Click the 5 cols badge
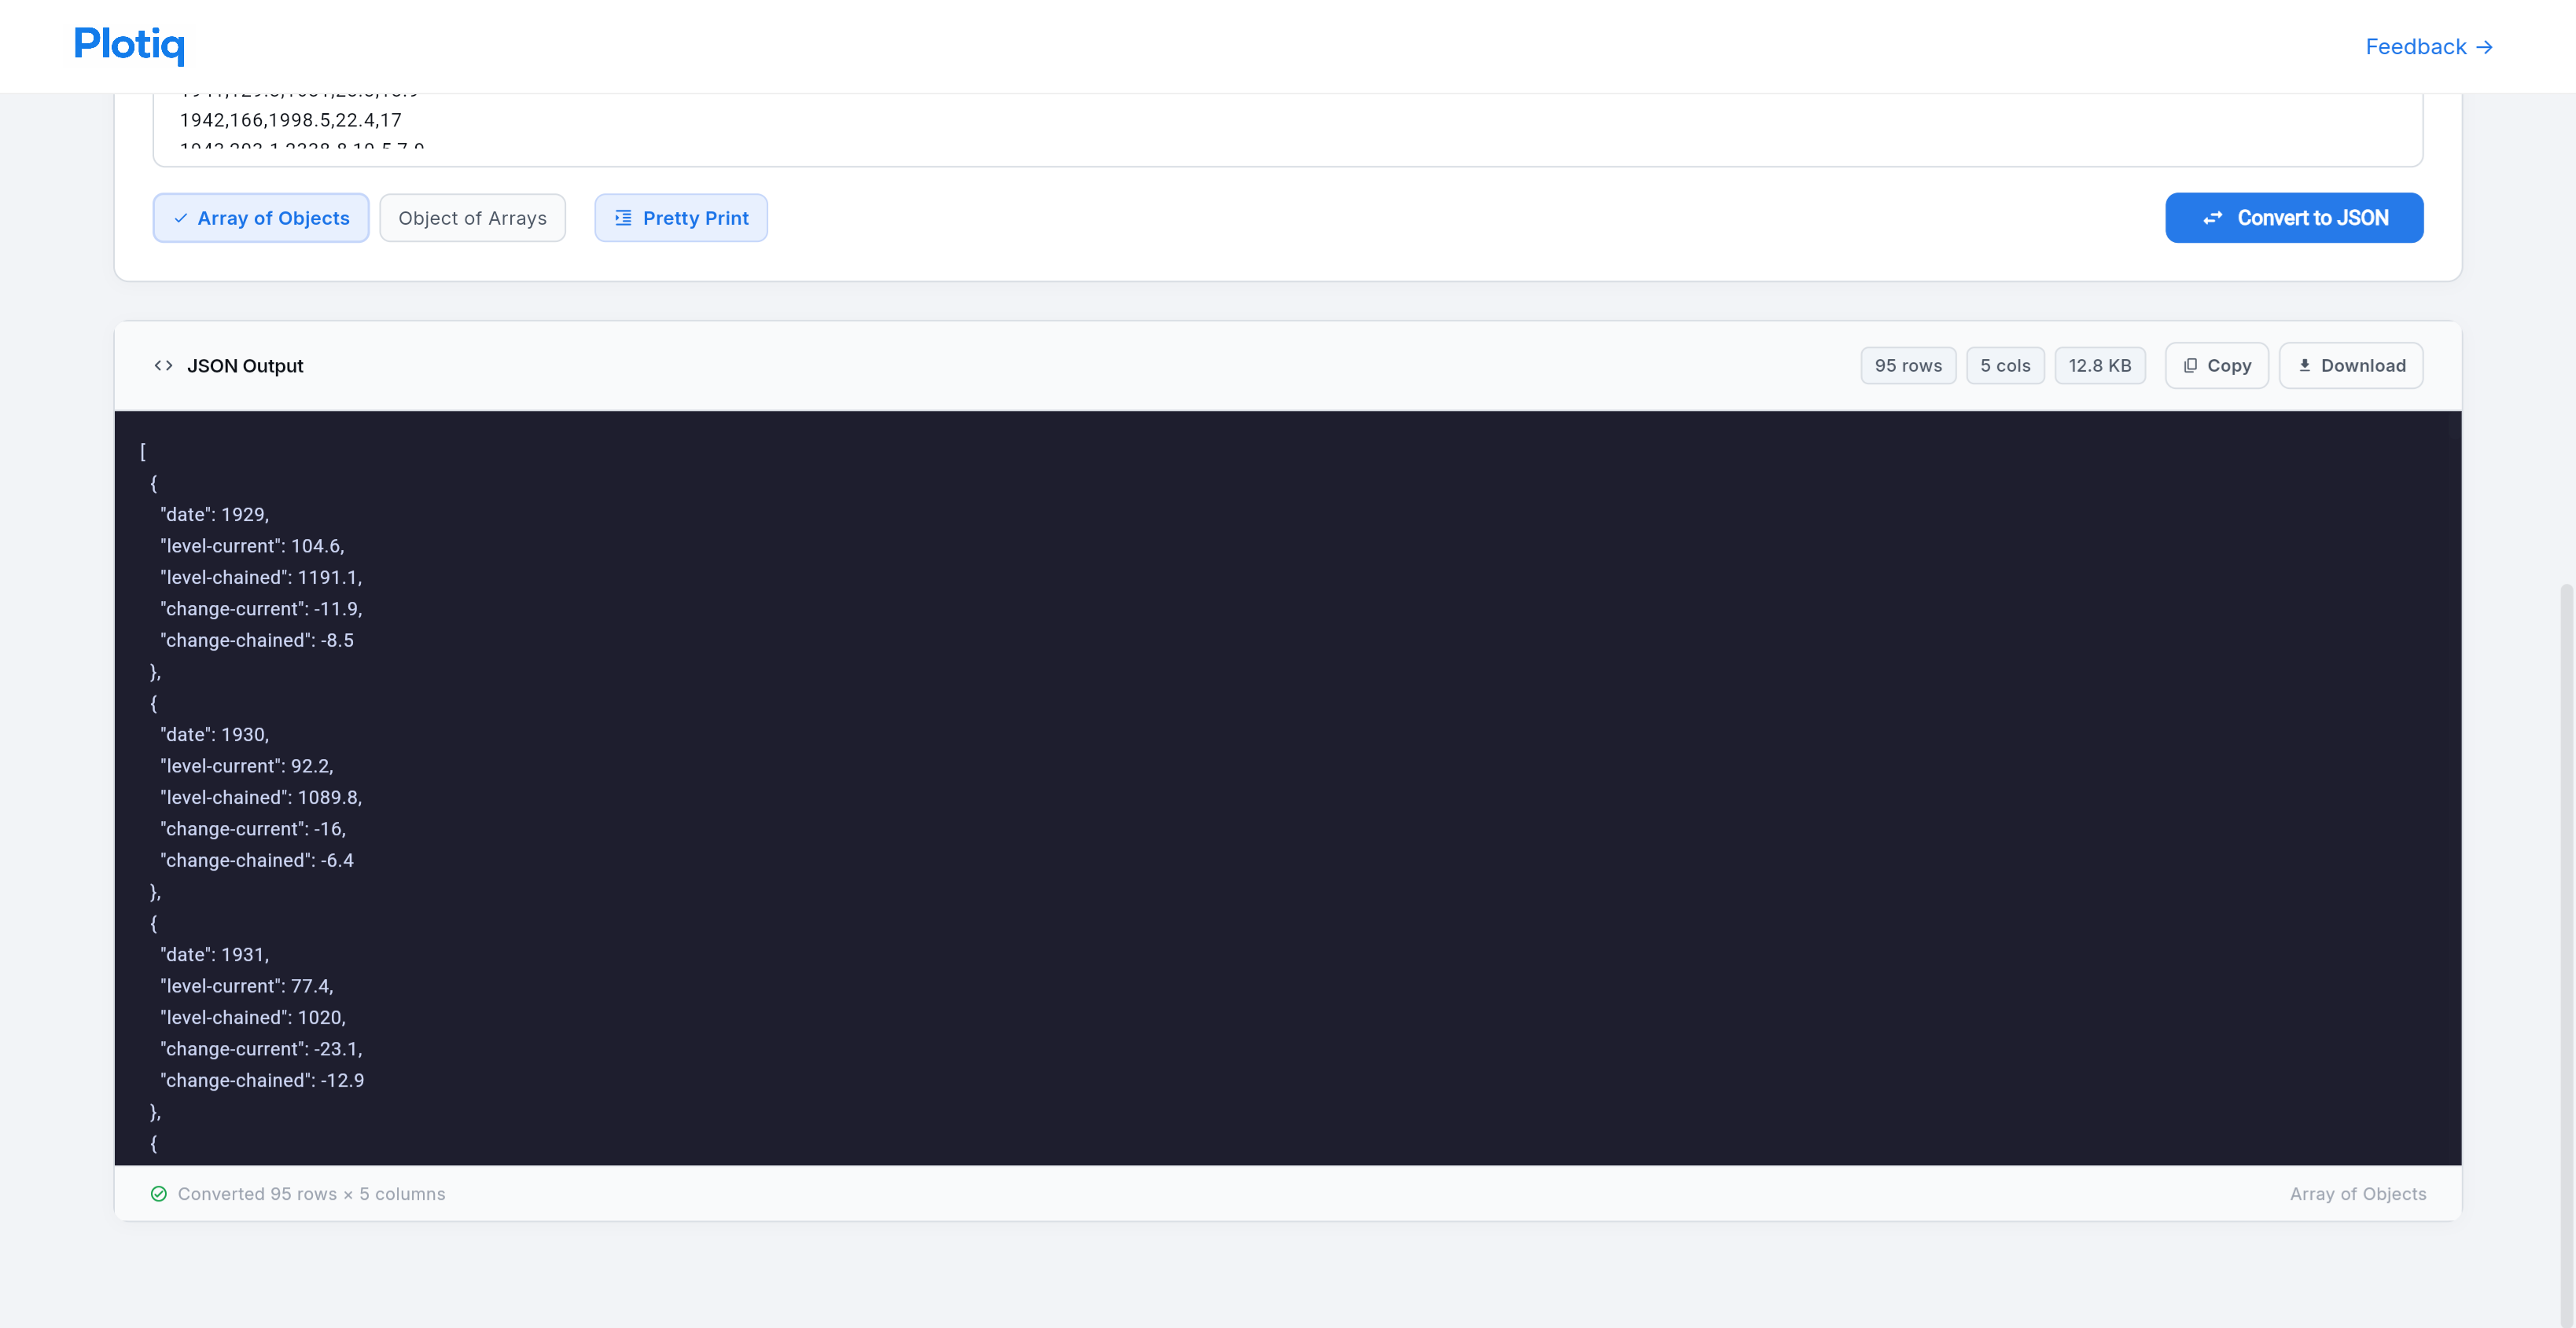This screenshot has height=1328, width=2576. tap(2004, 365)
